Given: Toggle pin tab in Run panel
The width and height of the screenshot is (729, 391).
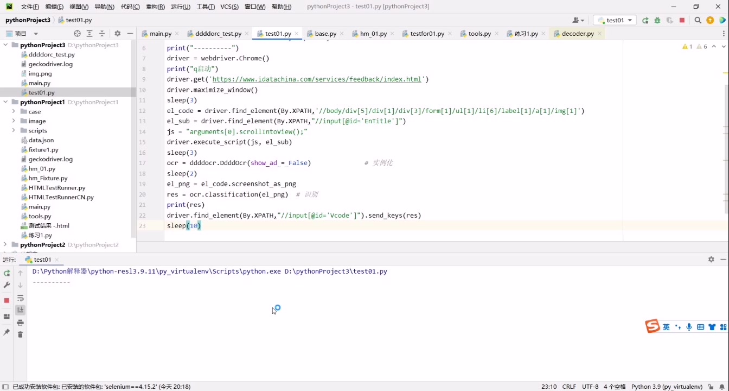Looking at the screenshot, I should [7, 332].
